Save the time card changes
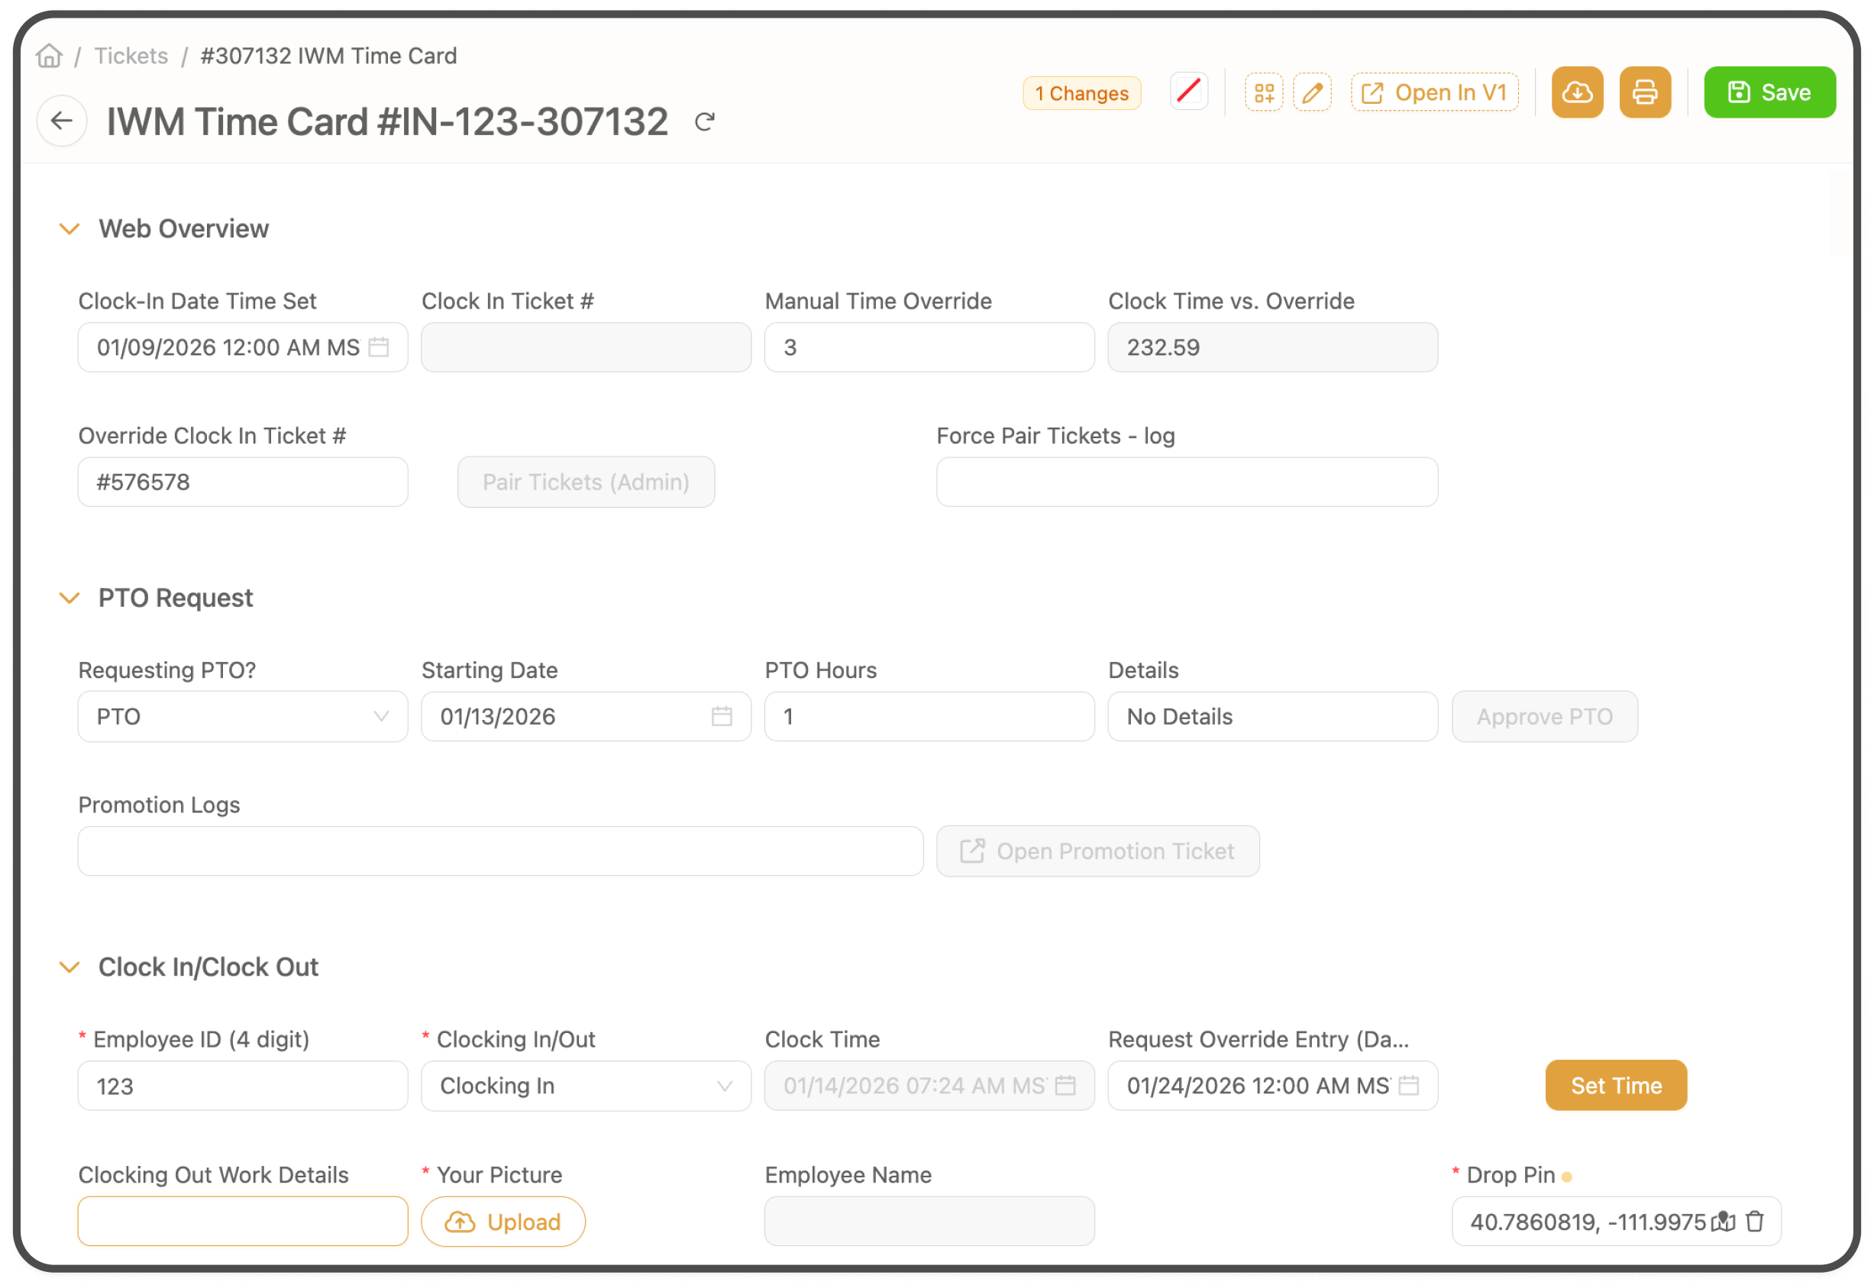Viewport: 1874px width, 1288px height. (1769, 91)
